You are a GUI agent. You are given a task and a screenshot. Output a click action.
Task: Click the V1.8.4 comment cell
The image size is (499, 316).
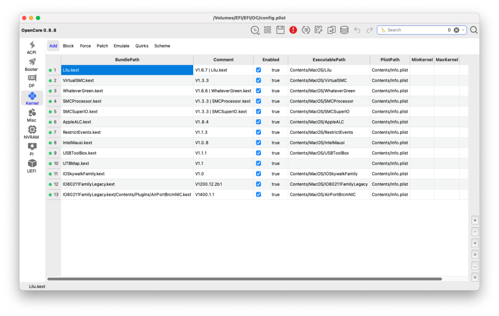pyautogui.click(x=223, y=122)
